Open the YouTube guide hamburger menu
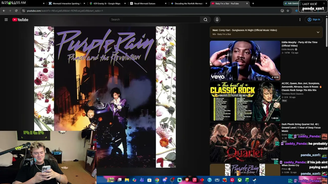 point(6,20)
